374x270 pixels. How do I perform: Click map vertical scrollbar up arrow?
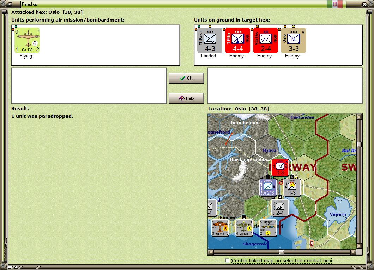point(360,117)
